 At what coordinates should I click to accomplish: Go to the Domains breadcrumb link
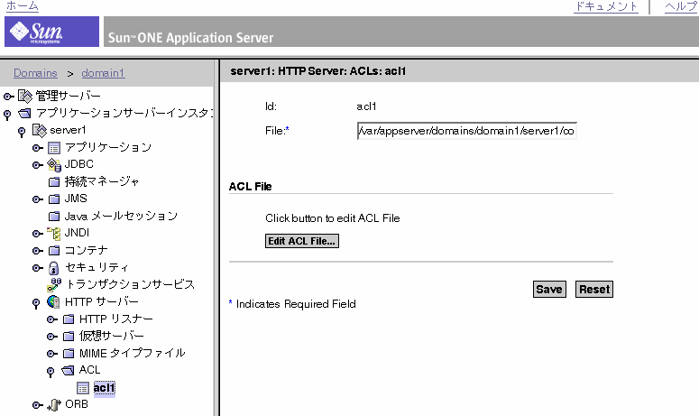point(36,73)
